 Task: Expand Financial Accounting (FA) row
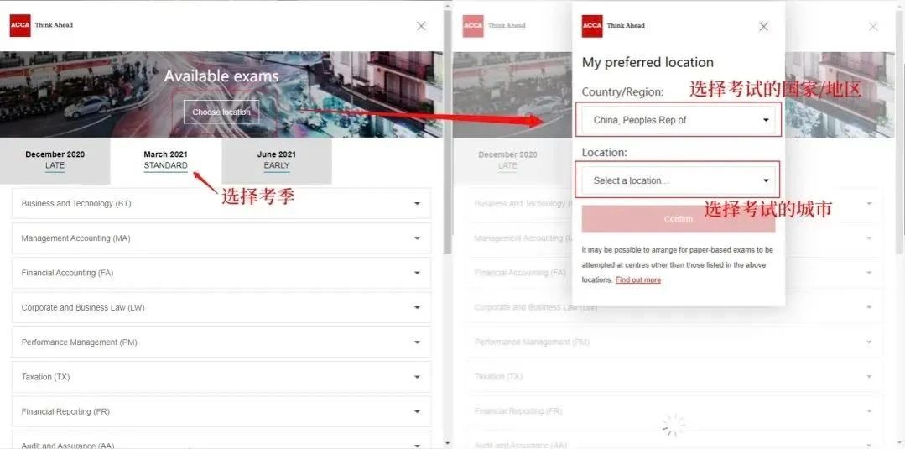(x=221, y=273)
